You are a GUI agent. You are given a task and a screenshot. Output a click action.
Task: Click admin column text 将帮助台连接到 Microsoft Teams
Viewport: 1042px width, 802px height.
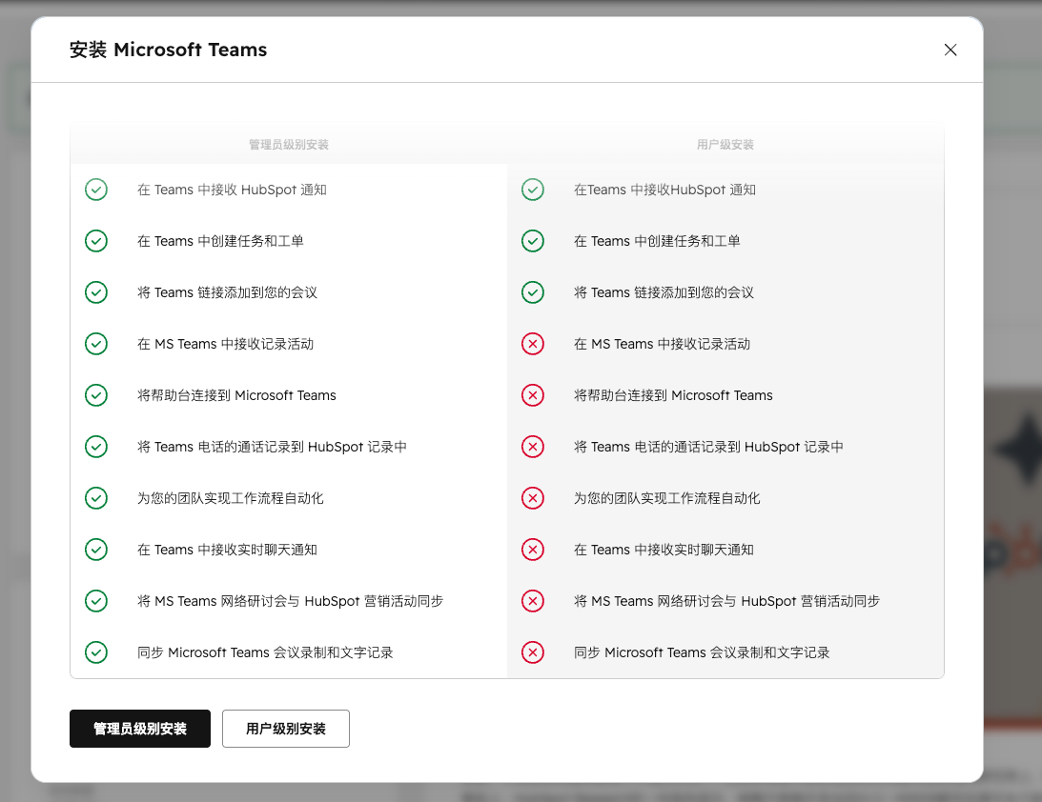point(236,395)
